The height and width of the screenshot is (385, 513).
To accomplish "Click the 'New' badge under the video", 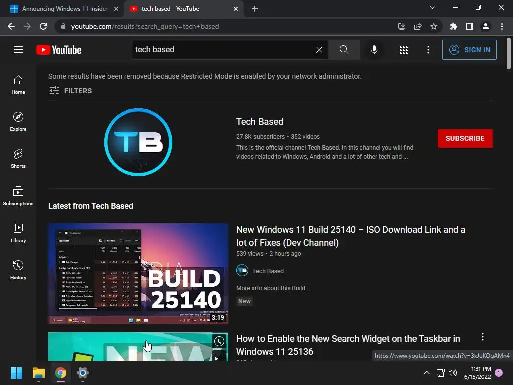I will click(x=244, y=301).
